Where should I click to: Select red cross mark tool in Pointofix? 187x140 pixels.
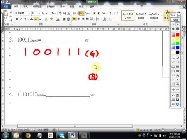click(x=178, y=80)
